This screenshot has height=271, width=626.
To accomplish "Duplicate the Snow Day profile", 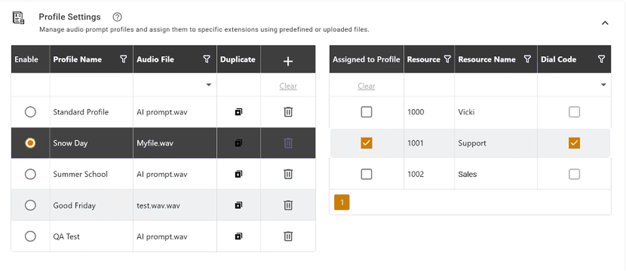I will pos(239,143).
